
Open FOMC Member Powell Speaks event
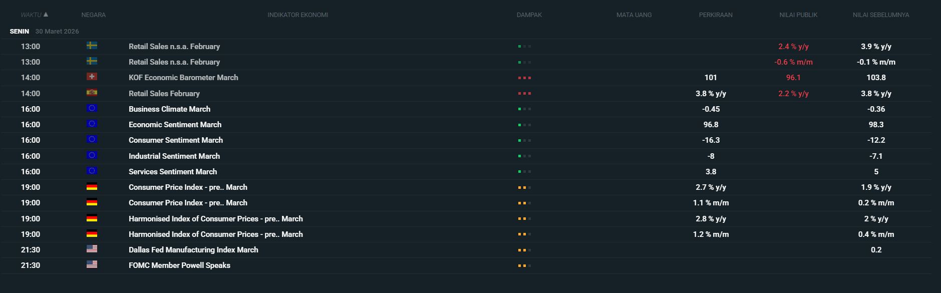coord(179,265)
